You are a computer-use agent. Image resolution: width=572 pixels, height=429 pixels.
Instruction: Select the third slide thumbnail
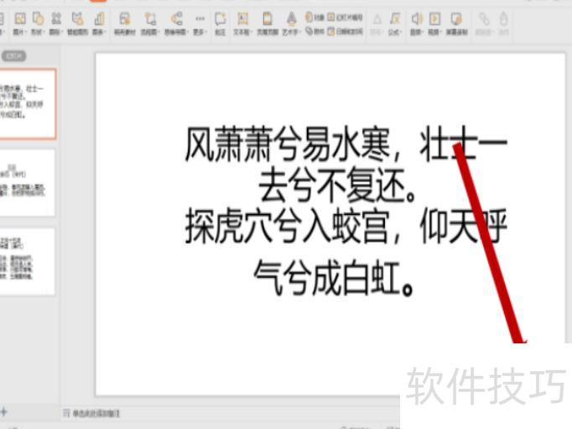[28, 261]
